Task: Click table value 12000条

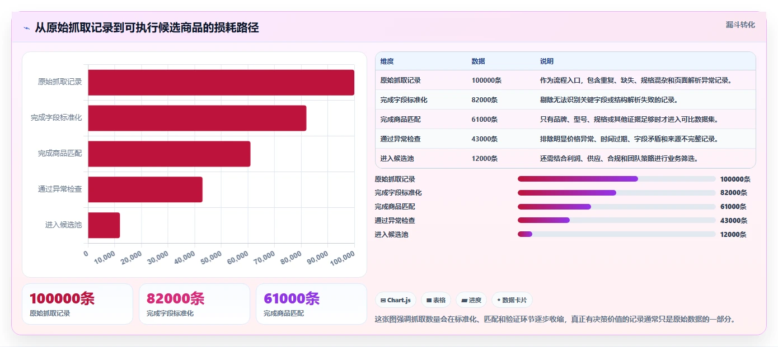Action: tap(485, 159)
